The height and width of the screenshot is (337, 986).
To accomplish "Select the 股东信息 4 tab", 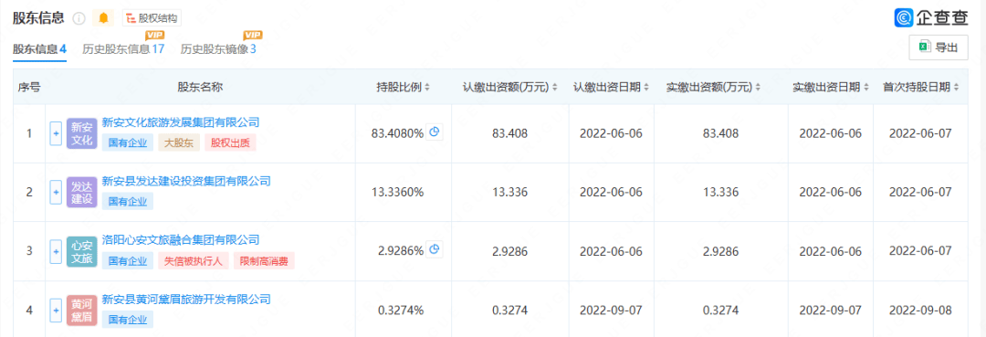I will (39, 49).
